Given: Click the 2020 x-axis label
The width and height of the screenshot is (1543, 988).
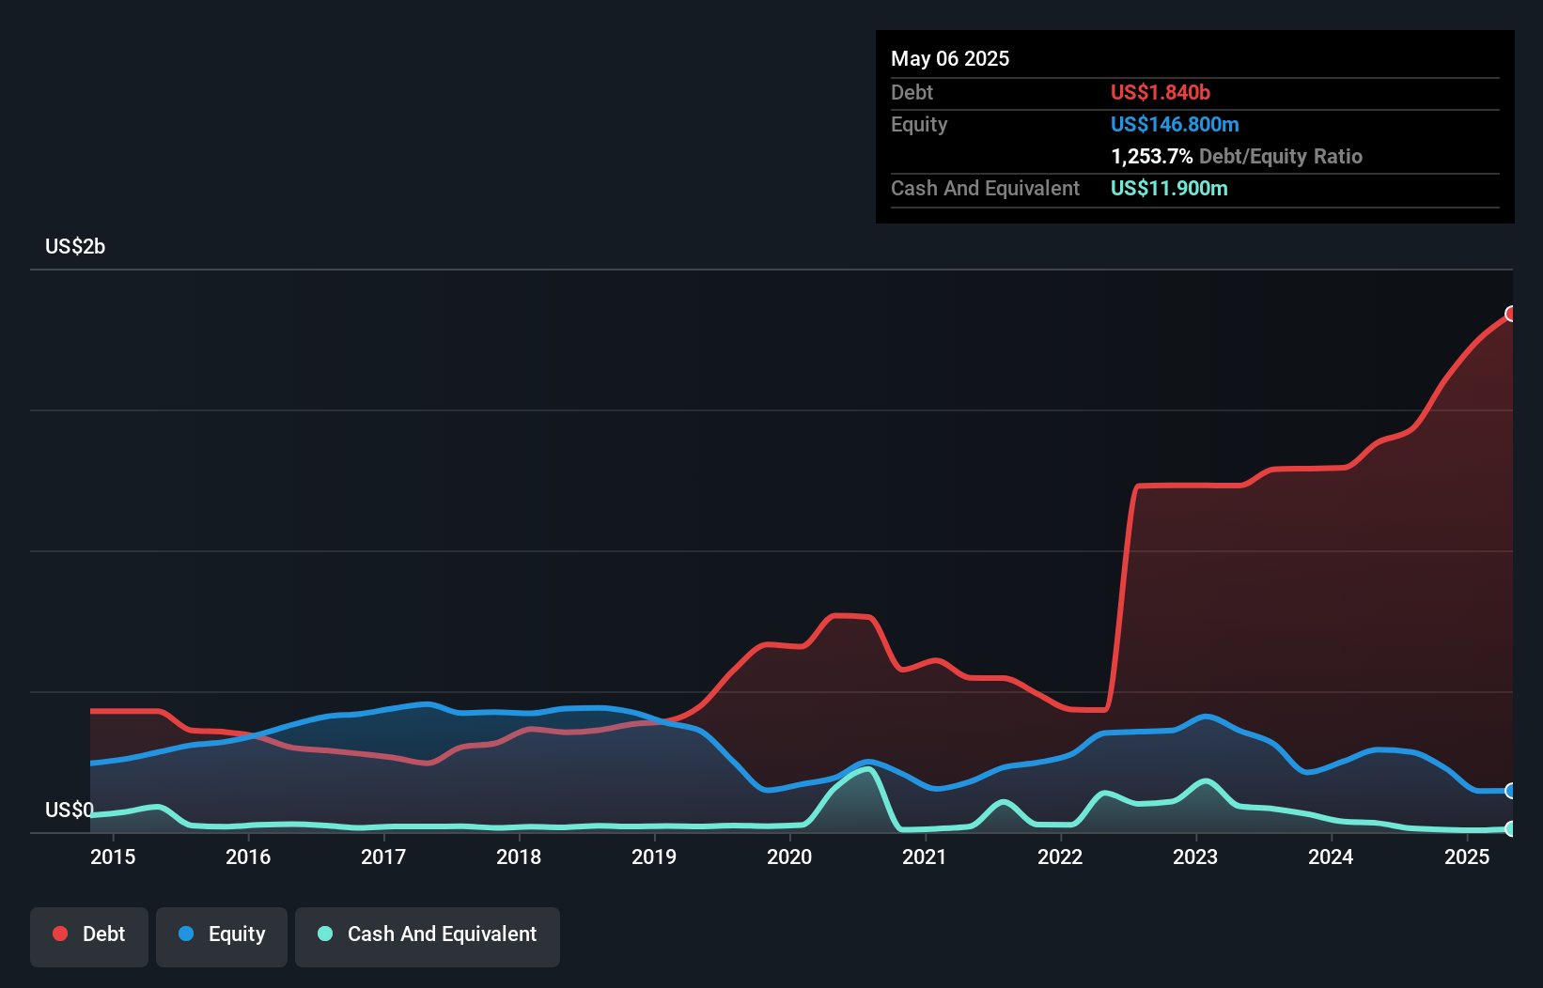Looking at the screenshot, I should (x=789, y=857).
